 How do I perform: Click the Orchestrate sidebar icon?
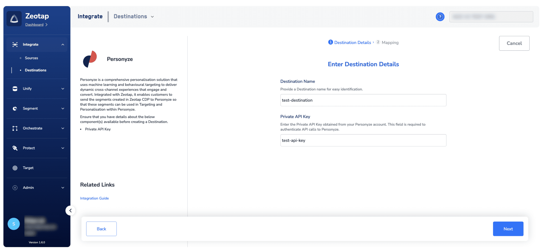15,128
